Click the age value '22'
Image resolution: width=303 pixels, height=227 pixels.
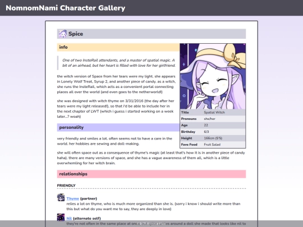(x=206, y=125)
